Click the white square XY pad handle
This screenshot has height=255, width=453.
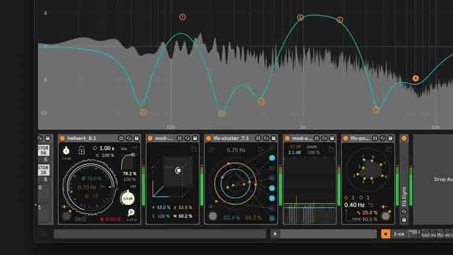pyautogui.click(x=178, y=171)
